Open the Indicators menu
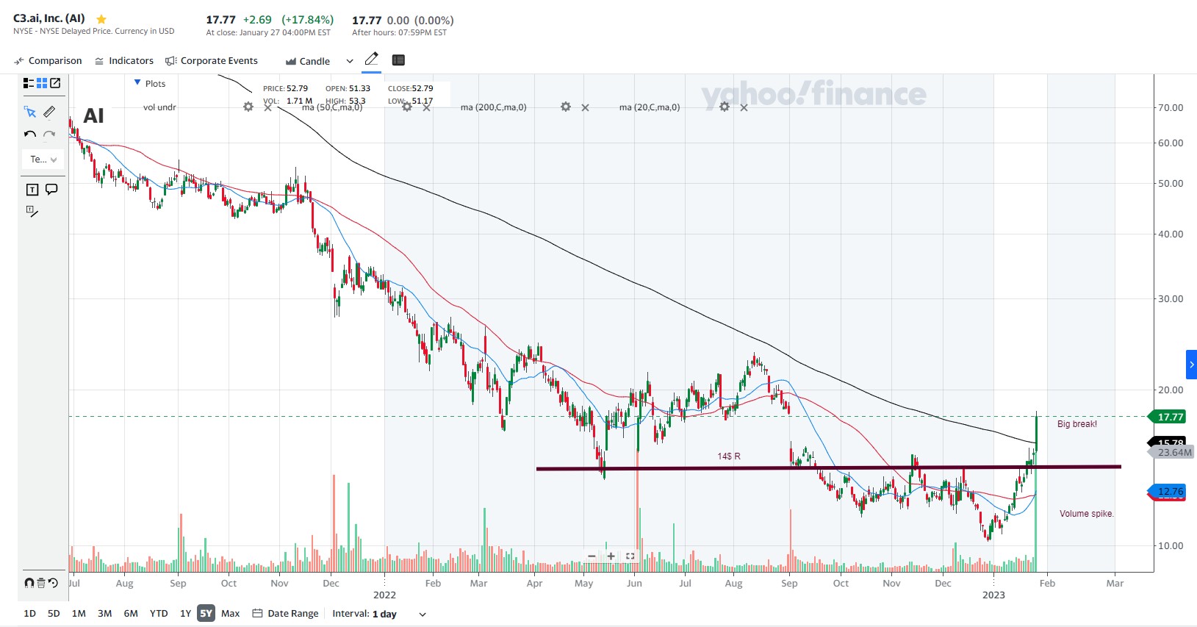1197x627 pixels. 124,61
